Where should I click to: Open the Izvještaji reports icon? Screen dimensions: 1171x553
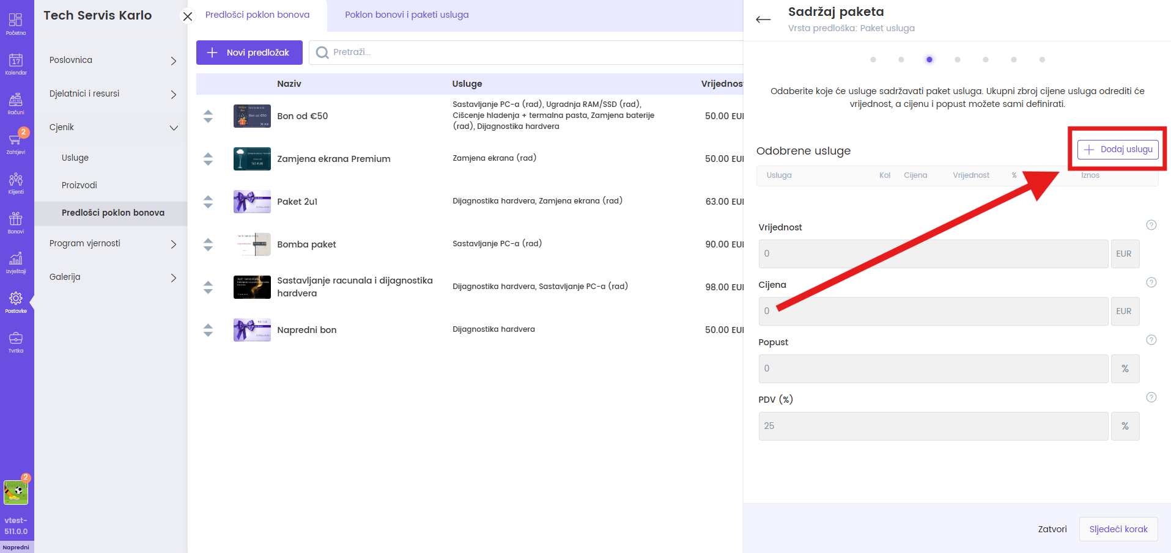tap(16, 262)
